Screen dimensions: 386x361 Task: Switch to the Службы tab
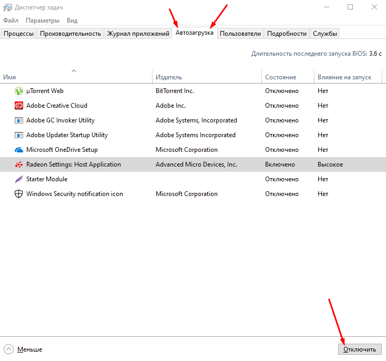(324, 34)
